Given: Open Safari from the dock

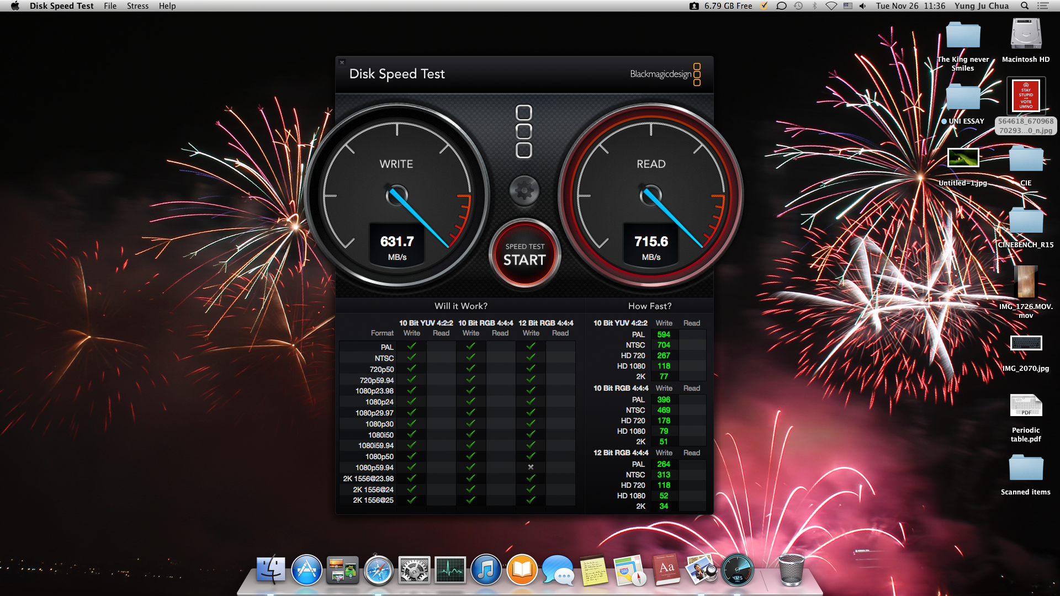Looking at the screenshot, I should click(378, 570).
